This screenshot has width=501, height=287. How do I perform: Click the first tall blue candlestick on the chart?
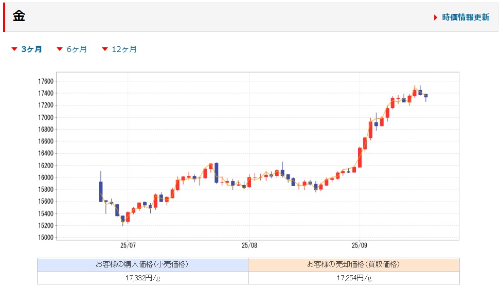click(101, 191)
